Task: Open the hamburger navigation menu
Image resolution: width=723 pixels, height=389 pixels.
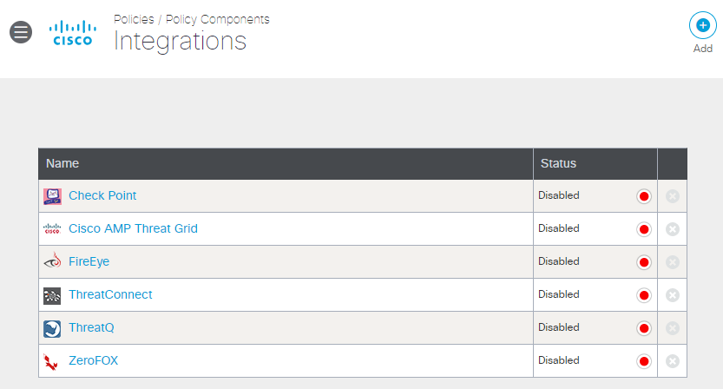Action: pyautogui.click(x=21, y=32)
